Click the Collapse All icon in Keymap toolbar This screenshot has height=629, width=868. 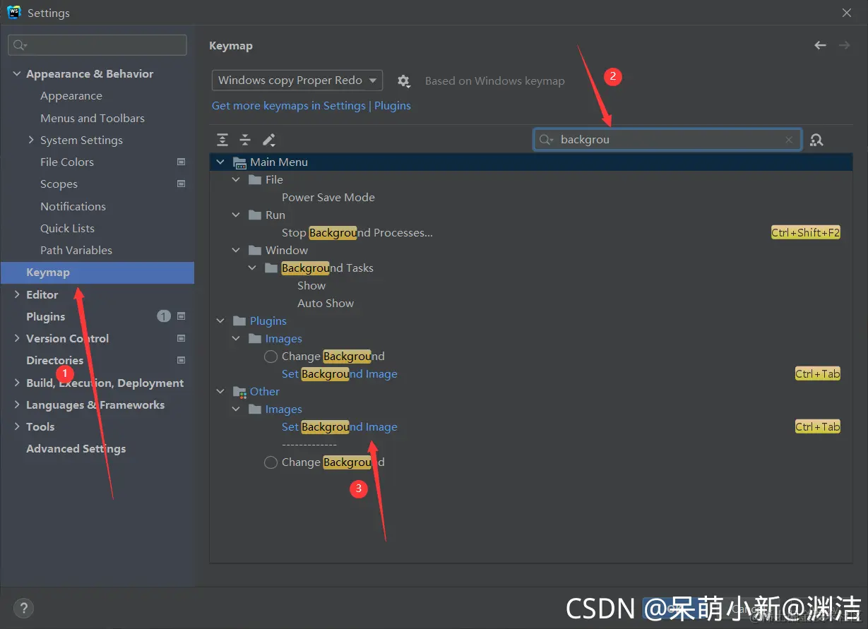tap(245, 140)
